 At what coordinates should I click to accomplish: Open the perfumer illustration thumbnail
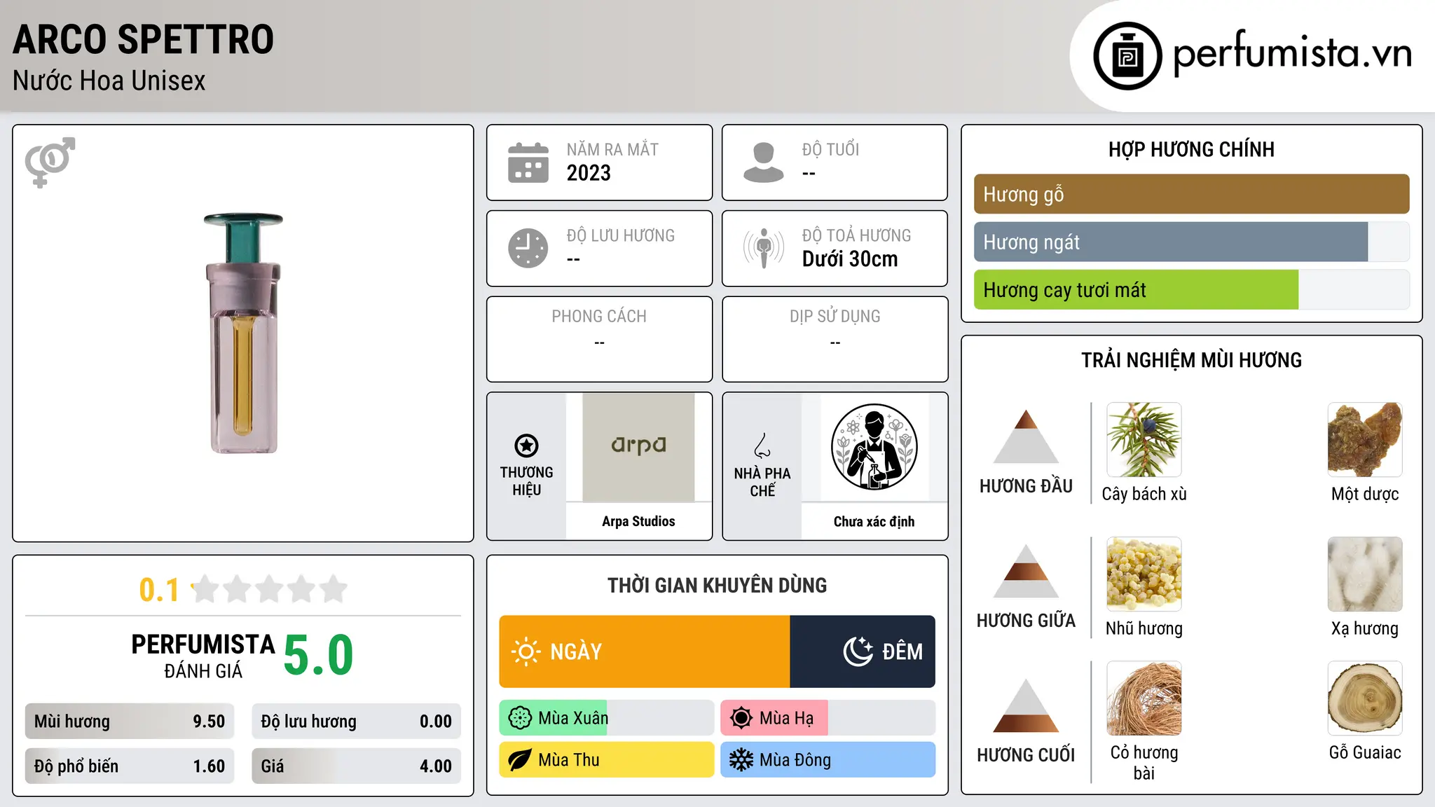(874, 447)
